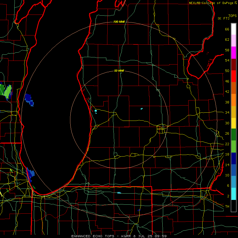Click the black TH swatch at legend bottom

coord(234,206)
